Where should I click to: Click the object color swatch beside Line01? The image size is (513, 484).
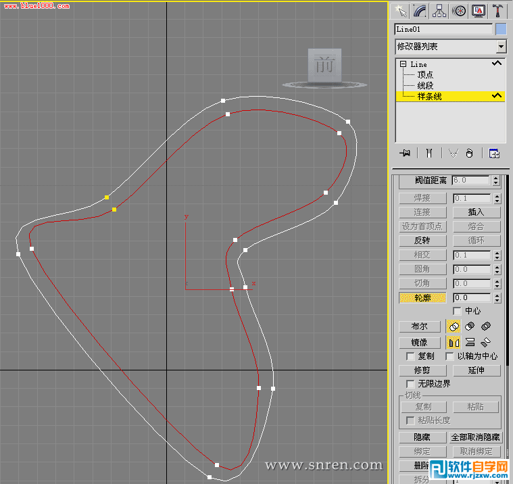(x=501, y=29)
